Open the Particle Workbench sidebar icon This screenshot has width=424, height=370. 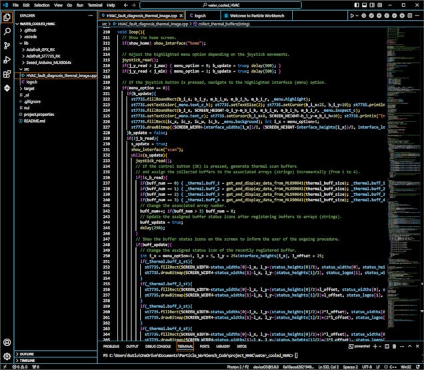7,87
